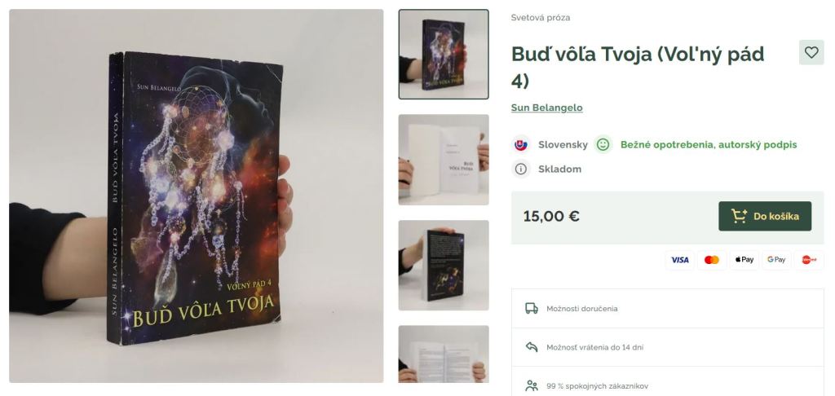Expand 99 % spokojných zákazníkov row
This screenshot has height=396, width=835.
pyautogui.click(x=667, y=385)
